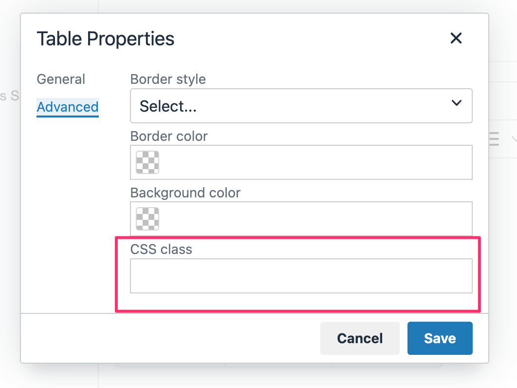Click the Border style label
The image size is (517, 388).
[x=168, y=79]
